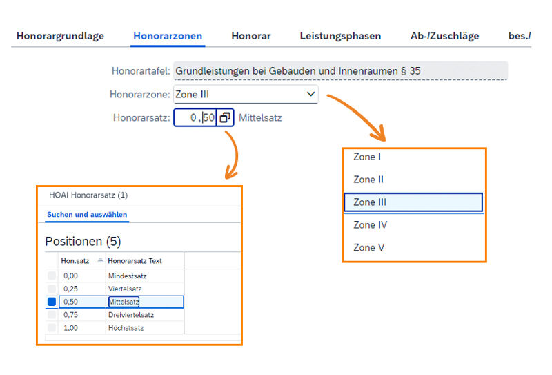Image resolution: width=552 pixels, height=375 pixels.
Task: Deselect the checked Mittelsatz row selector
Action: (x=52, y=302)
